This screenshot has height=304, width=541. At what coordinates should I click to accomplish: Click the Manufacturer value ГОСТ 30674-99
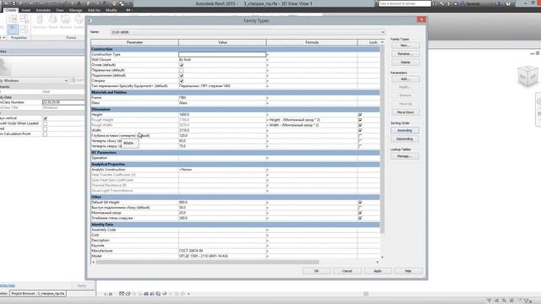point(222,251)
